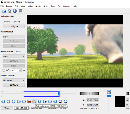Go to previous frame arrow
The image size is (130, 114).
[8, 102]
